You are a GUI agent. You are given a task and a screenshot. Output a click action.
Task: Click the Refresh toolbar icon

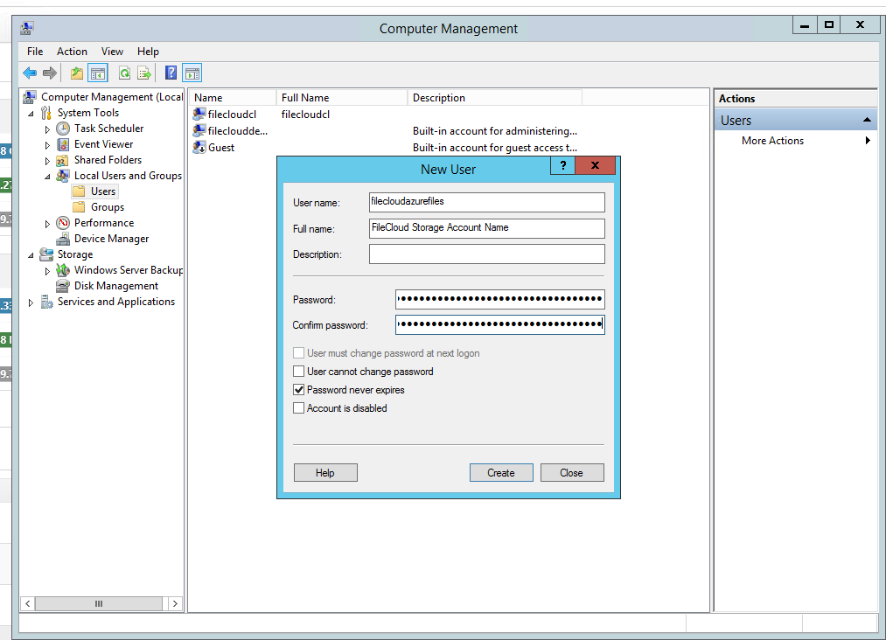125,73
